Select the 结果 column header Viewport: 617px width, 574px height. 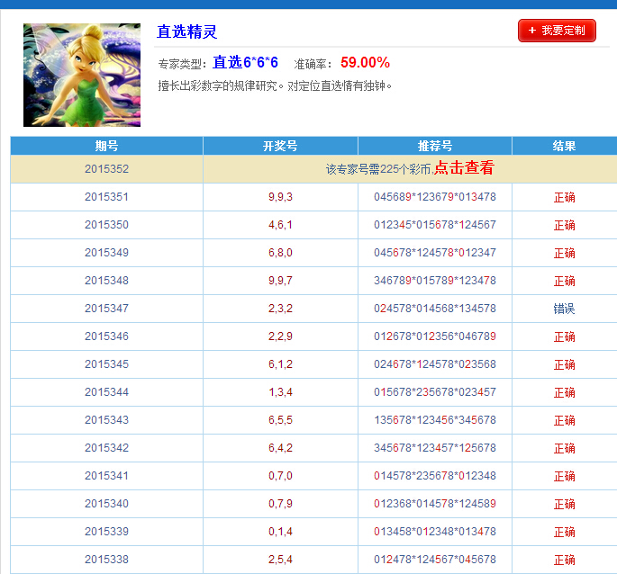[x=564, y=146]
